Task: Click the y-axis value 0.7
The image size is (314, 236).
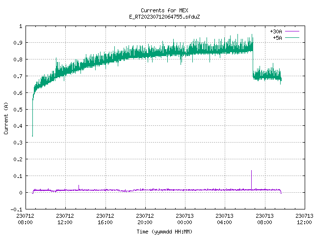Action: (18, 76)
